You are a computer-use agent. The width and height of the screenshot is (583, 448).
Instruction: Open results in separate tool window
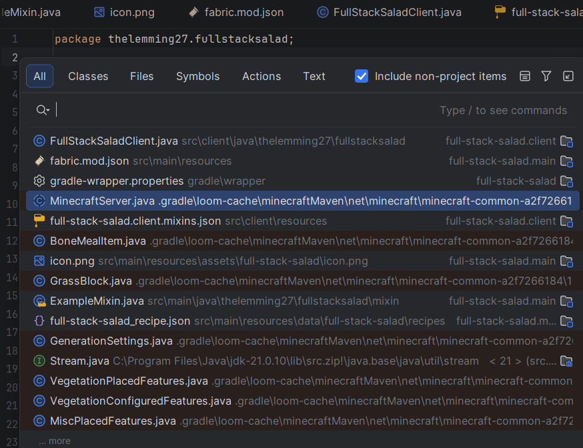(x=568, y=76)
